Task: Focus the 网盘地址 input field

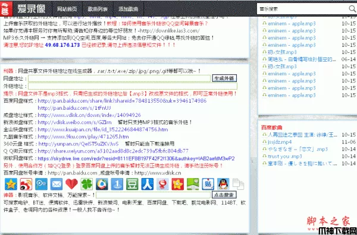Action: (x=120, y=78)
